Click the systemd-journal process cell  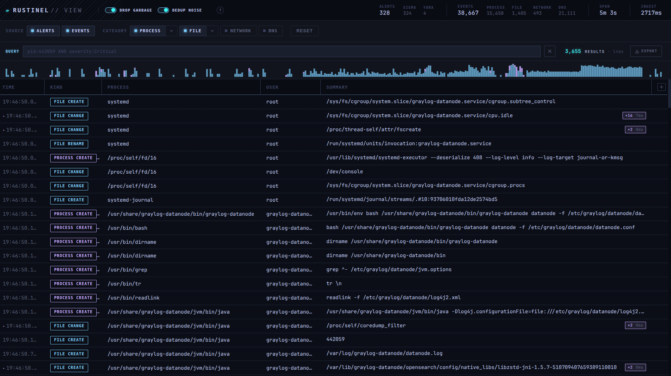point(130,200)
